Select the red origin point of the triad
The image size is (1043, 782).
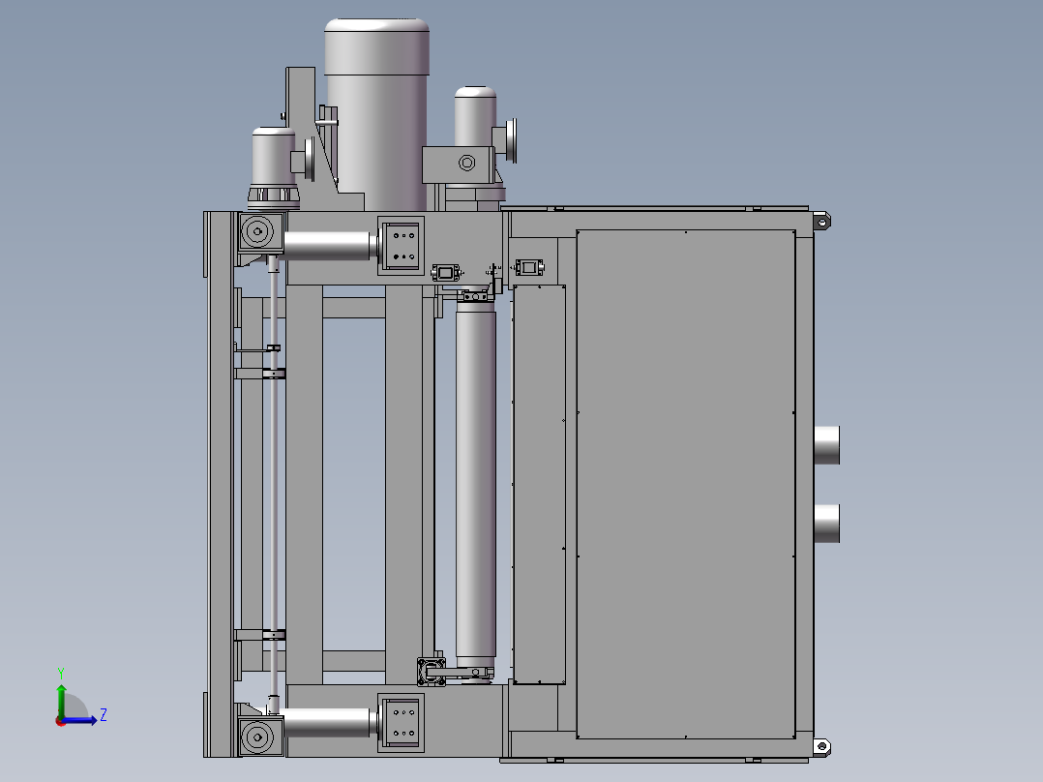(x=60, y=721)
